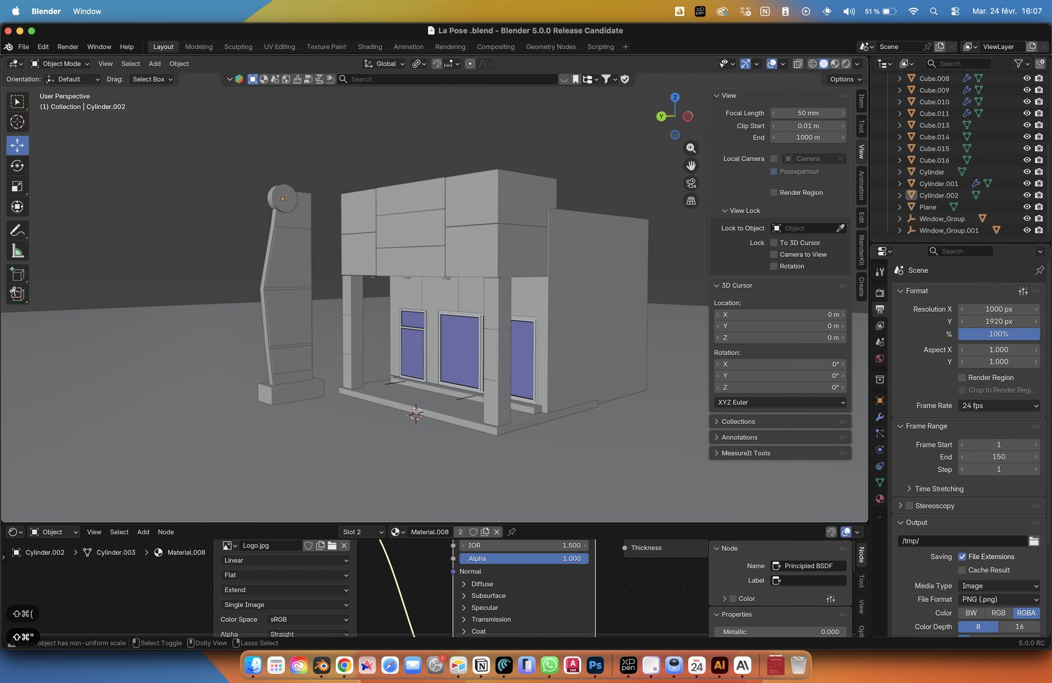Open the Render properties tab icon

click(x=880, y=292)
